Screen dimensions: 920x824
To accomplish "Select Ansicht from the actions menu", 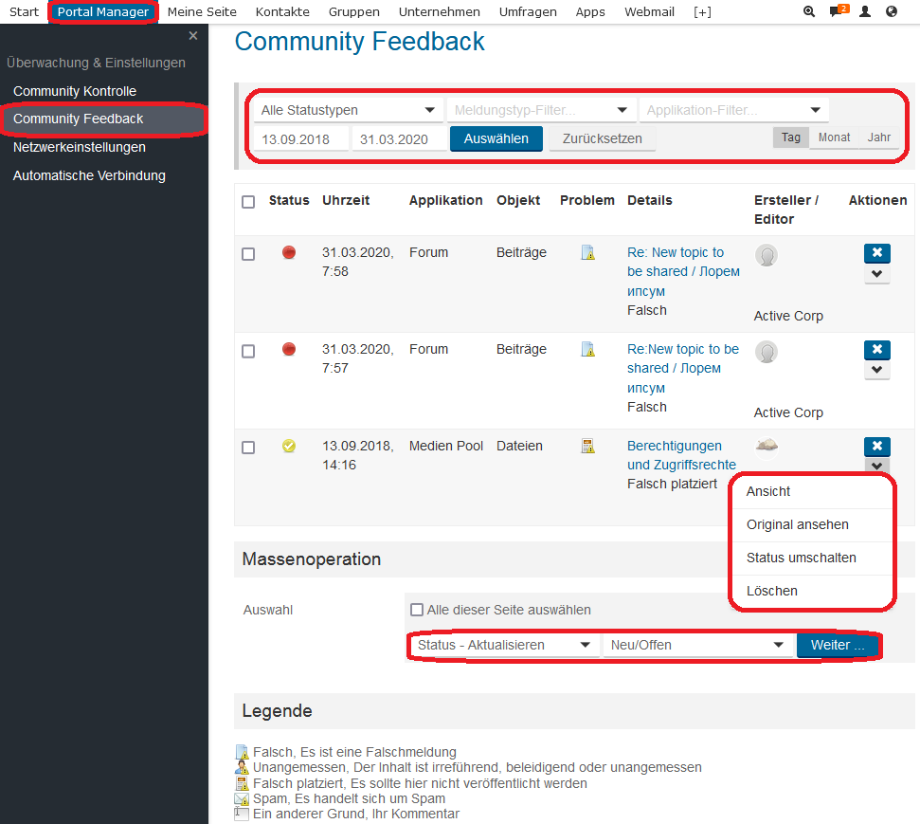I will point(813,491).
